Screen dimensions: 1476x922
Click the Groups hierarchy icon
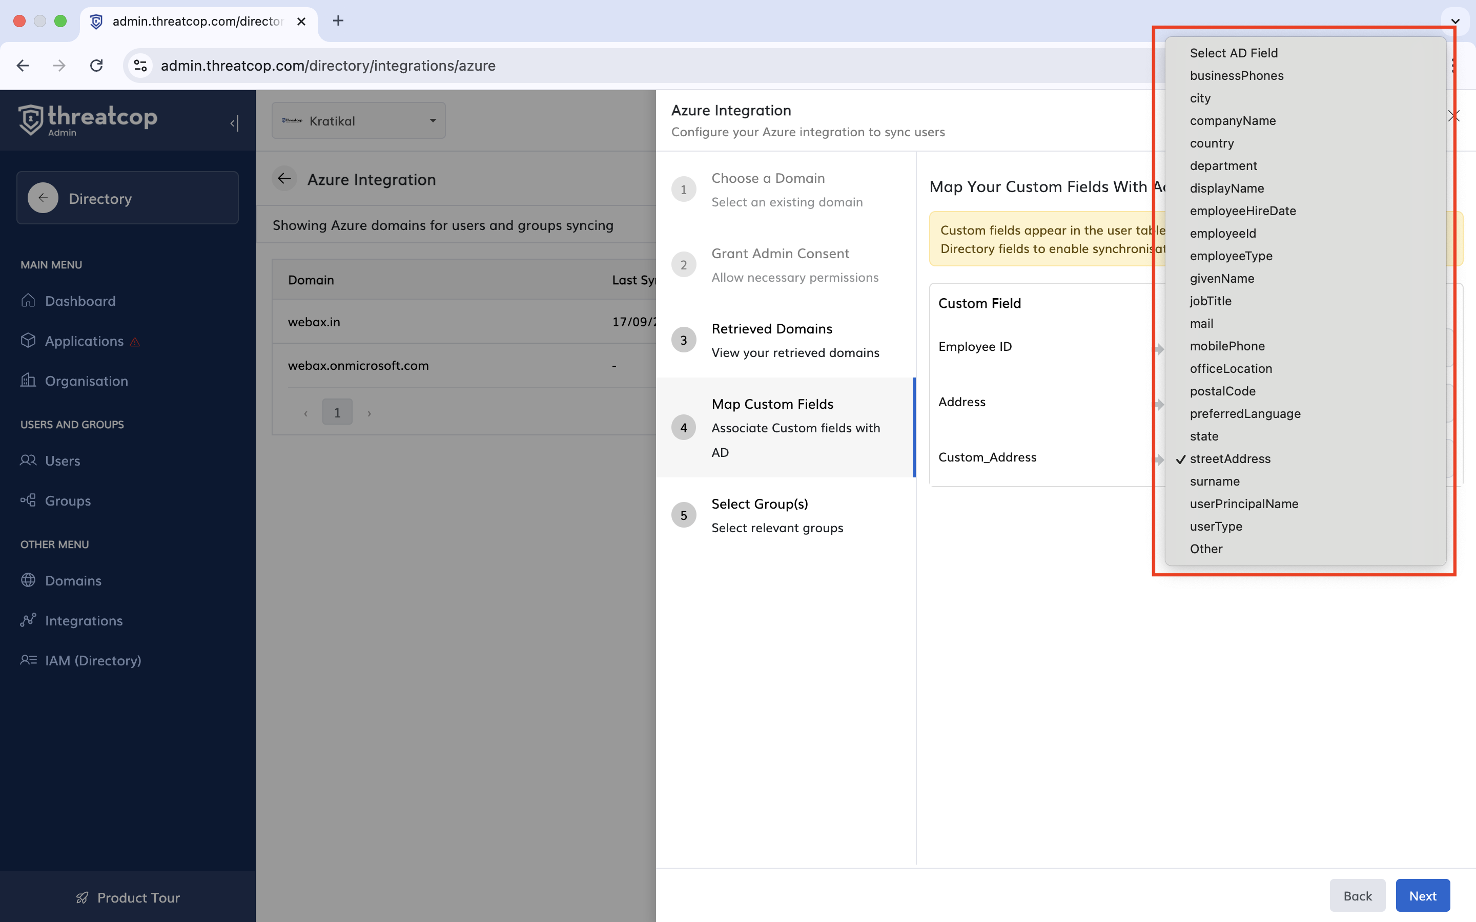(28, 500)
